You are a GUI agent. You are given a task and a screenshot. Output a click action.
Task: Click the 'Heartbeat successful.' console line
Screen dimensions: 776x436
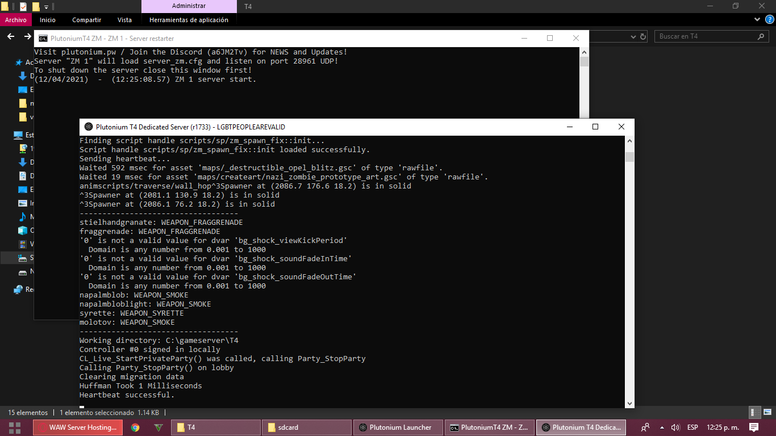tap(127, 395)
